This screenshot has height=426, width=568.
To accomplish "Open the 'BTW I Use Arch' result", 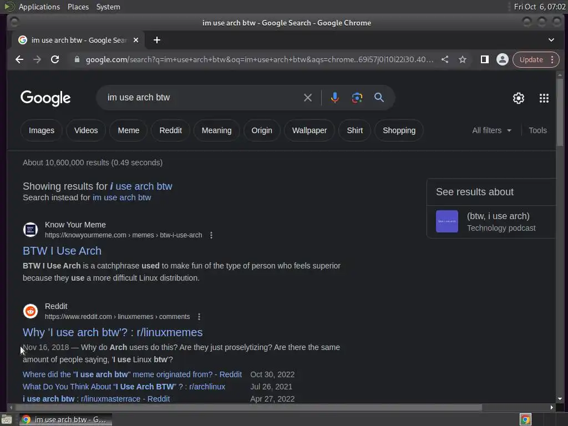I will pos(62,251).
